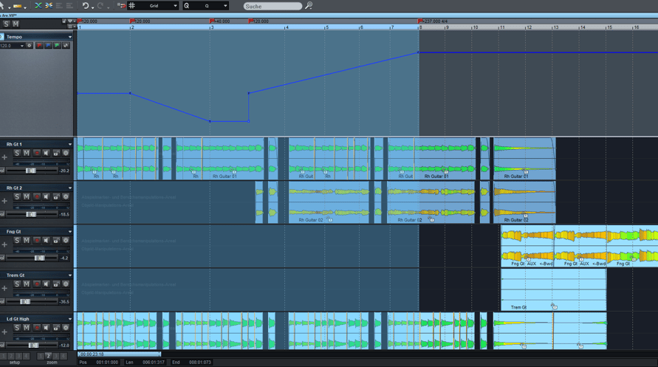The image size is (658, 367).
Task: Select zoom preset 2 button
Action: [x=48, y=356]
